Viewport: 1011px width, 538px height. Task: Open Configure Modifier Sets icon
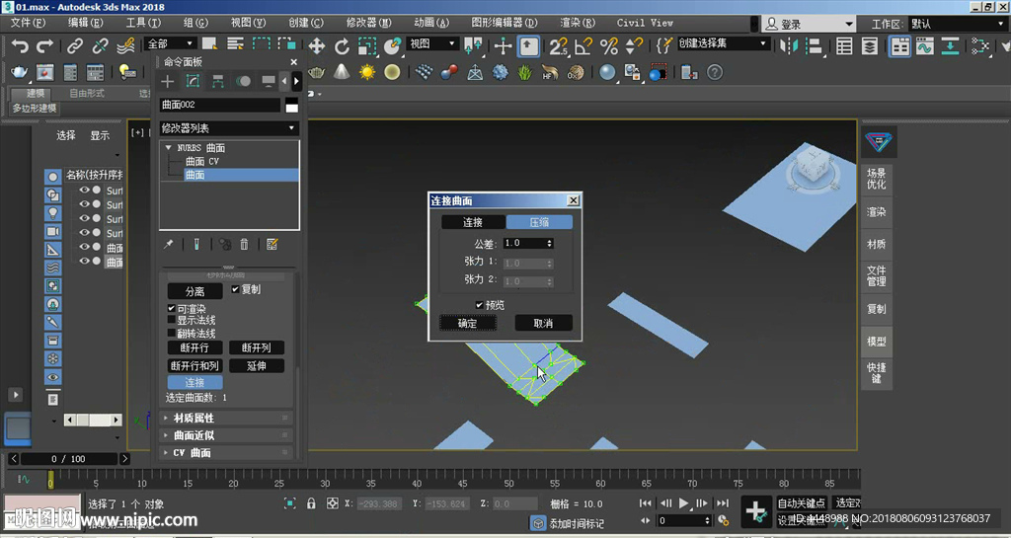[272, 244]
